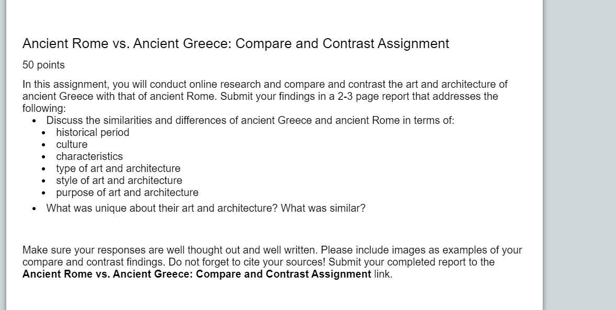Click the "historical period" list item
Image resolution: width=616 pixels, height=310 pixels.
(x=93, y=132)
